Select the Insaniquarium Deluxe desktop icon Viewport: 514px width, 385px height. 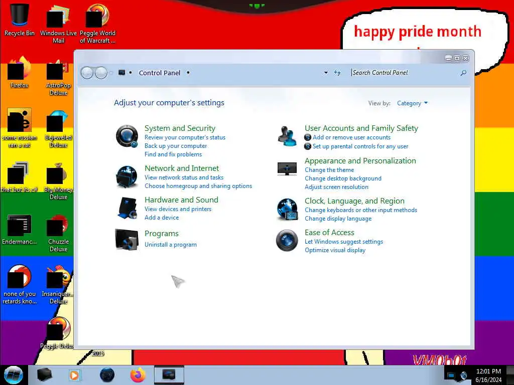tap(58, 285)
